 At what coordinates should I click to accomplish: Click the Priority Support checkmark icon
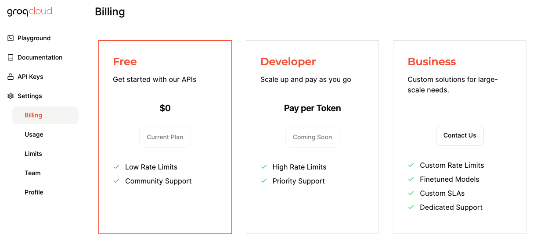[264, 181]
